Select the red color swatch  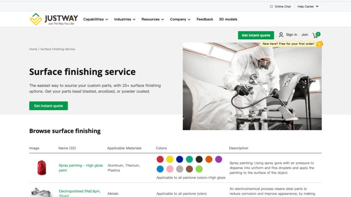coord(160,159)
